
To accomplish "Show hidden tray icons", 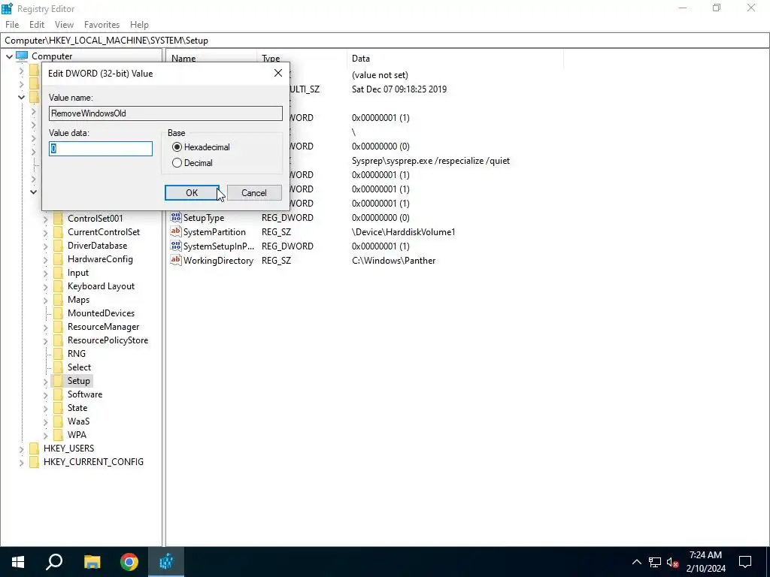I will tap(636, 562).
